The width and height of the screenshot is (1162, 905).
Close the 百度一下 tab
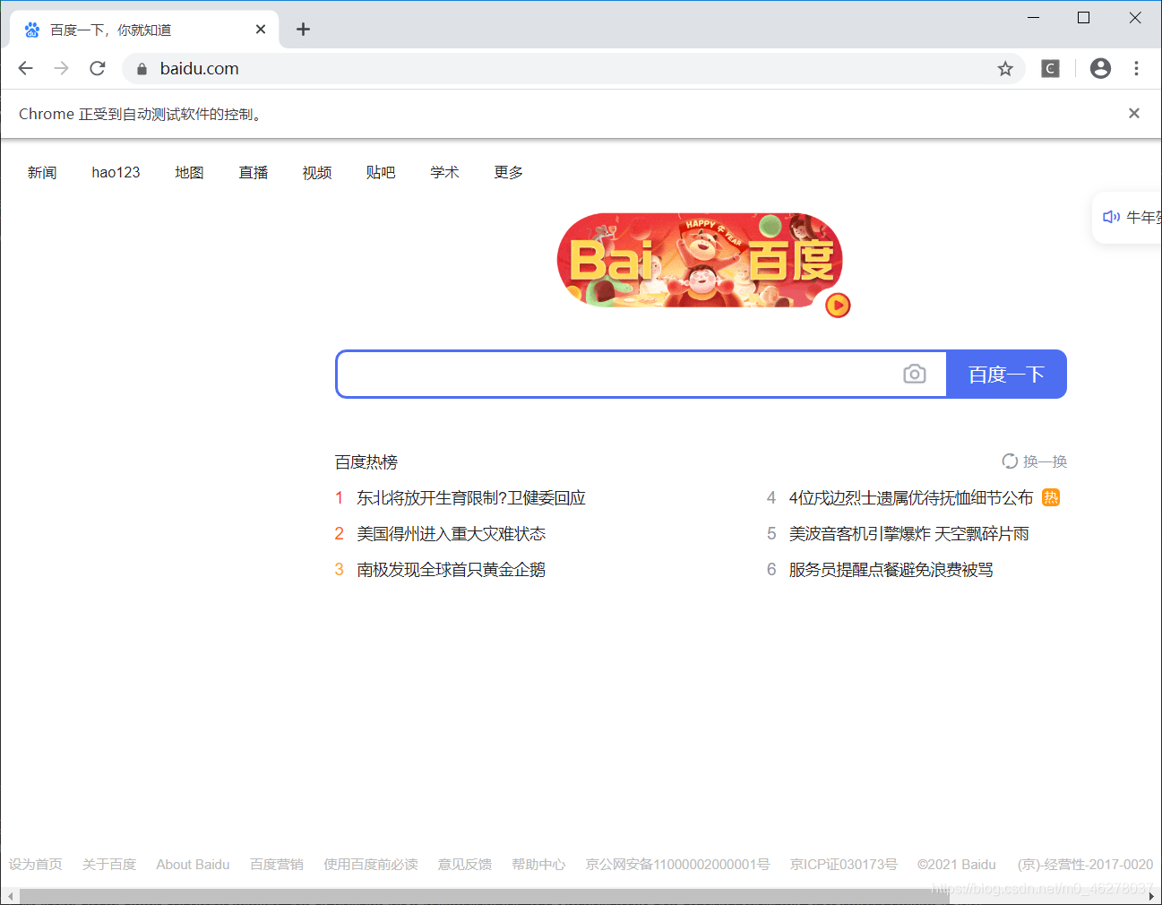click(261, 30)
